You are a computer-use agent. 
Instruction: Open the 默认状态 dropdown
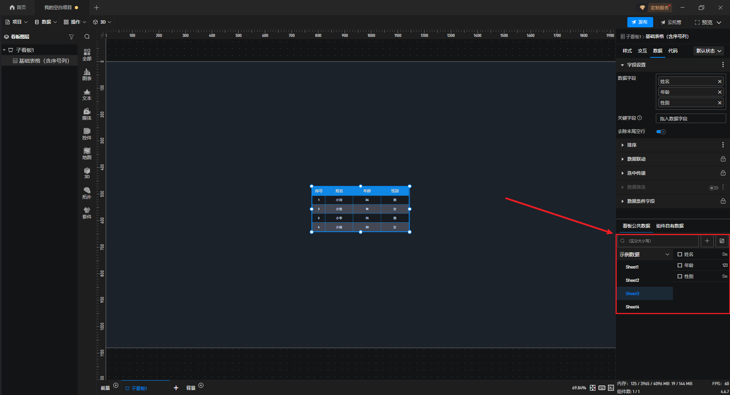click(708, 51)
